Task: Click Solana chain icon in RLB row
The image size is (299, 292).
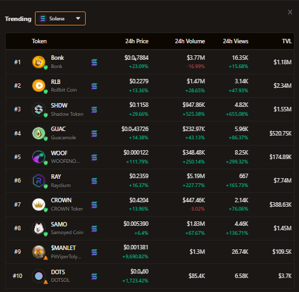Action: (94, 86)
